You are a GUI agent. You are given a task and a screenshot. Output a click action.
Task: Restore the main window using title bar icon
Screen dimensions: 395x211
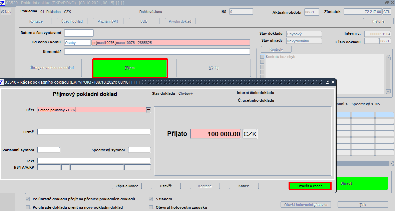coord(387,3)
